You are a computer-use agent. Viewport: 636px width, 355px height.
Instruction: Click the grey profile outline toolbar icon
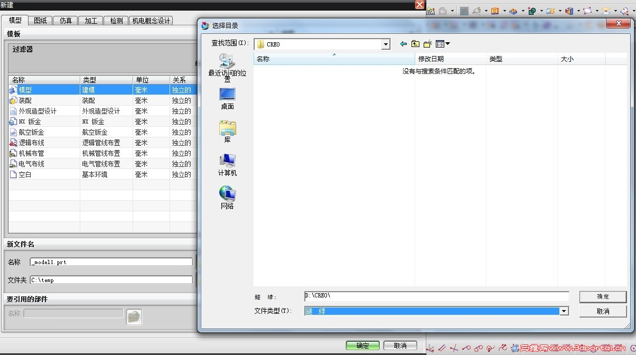pos(443,11)
